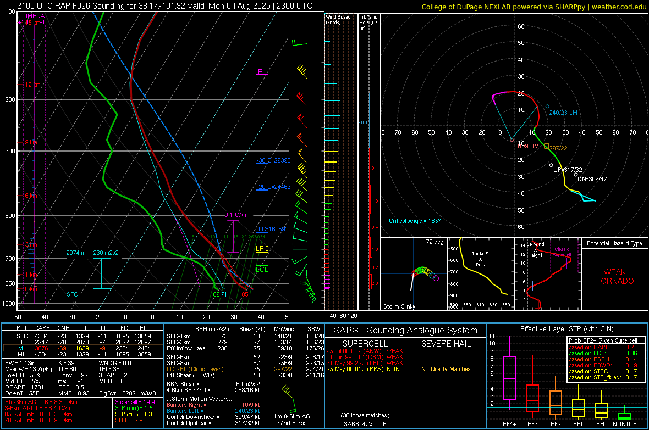Click the 'STP (cin) = 1.5' value
649x430 pixels.
[x=134, y=408]
